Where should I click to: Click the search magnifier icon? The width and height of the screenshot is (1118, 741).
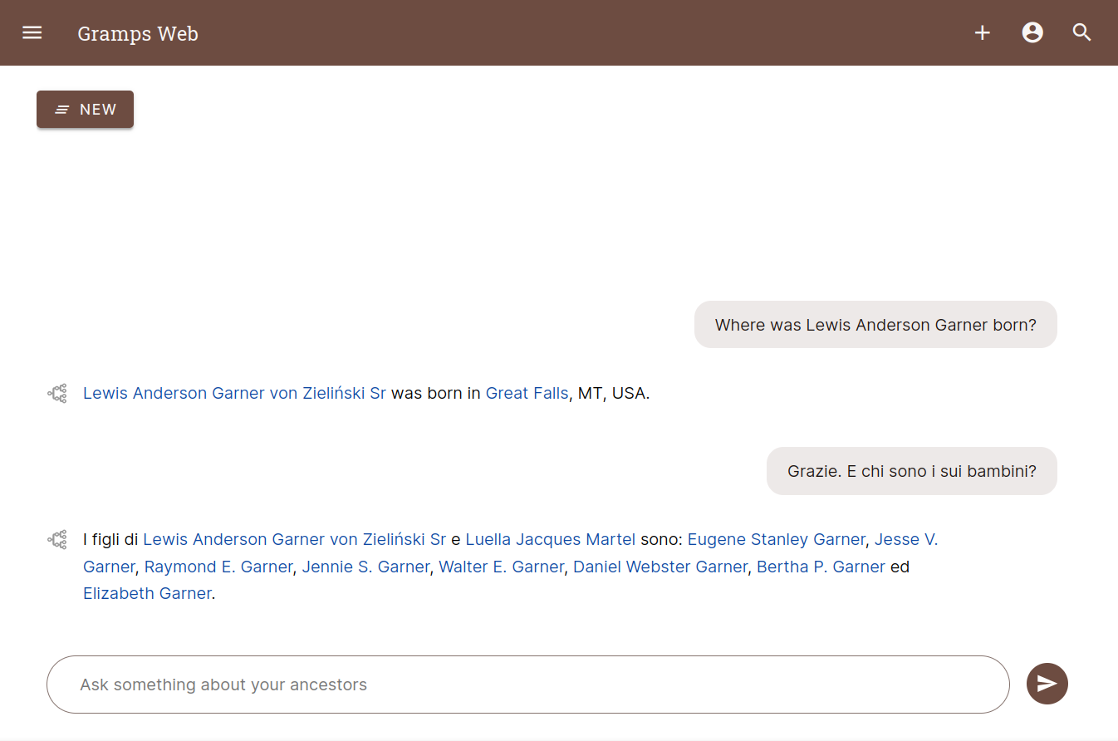[1081, 32]
